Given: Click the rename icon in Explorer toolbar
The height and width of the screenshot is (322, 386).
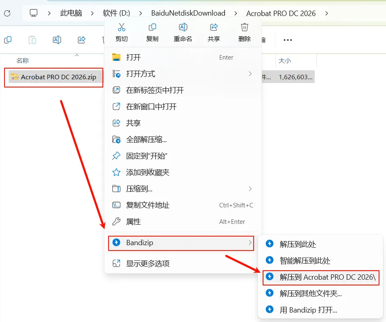Looking at the screenshot, I should [57, 40].
